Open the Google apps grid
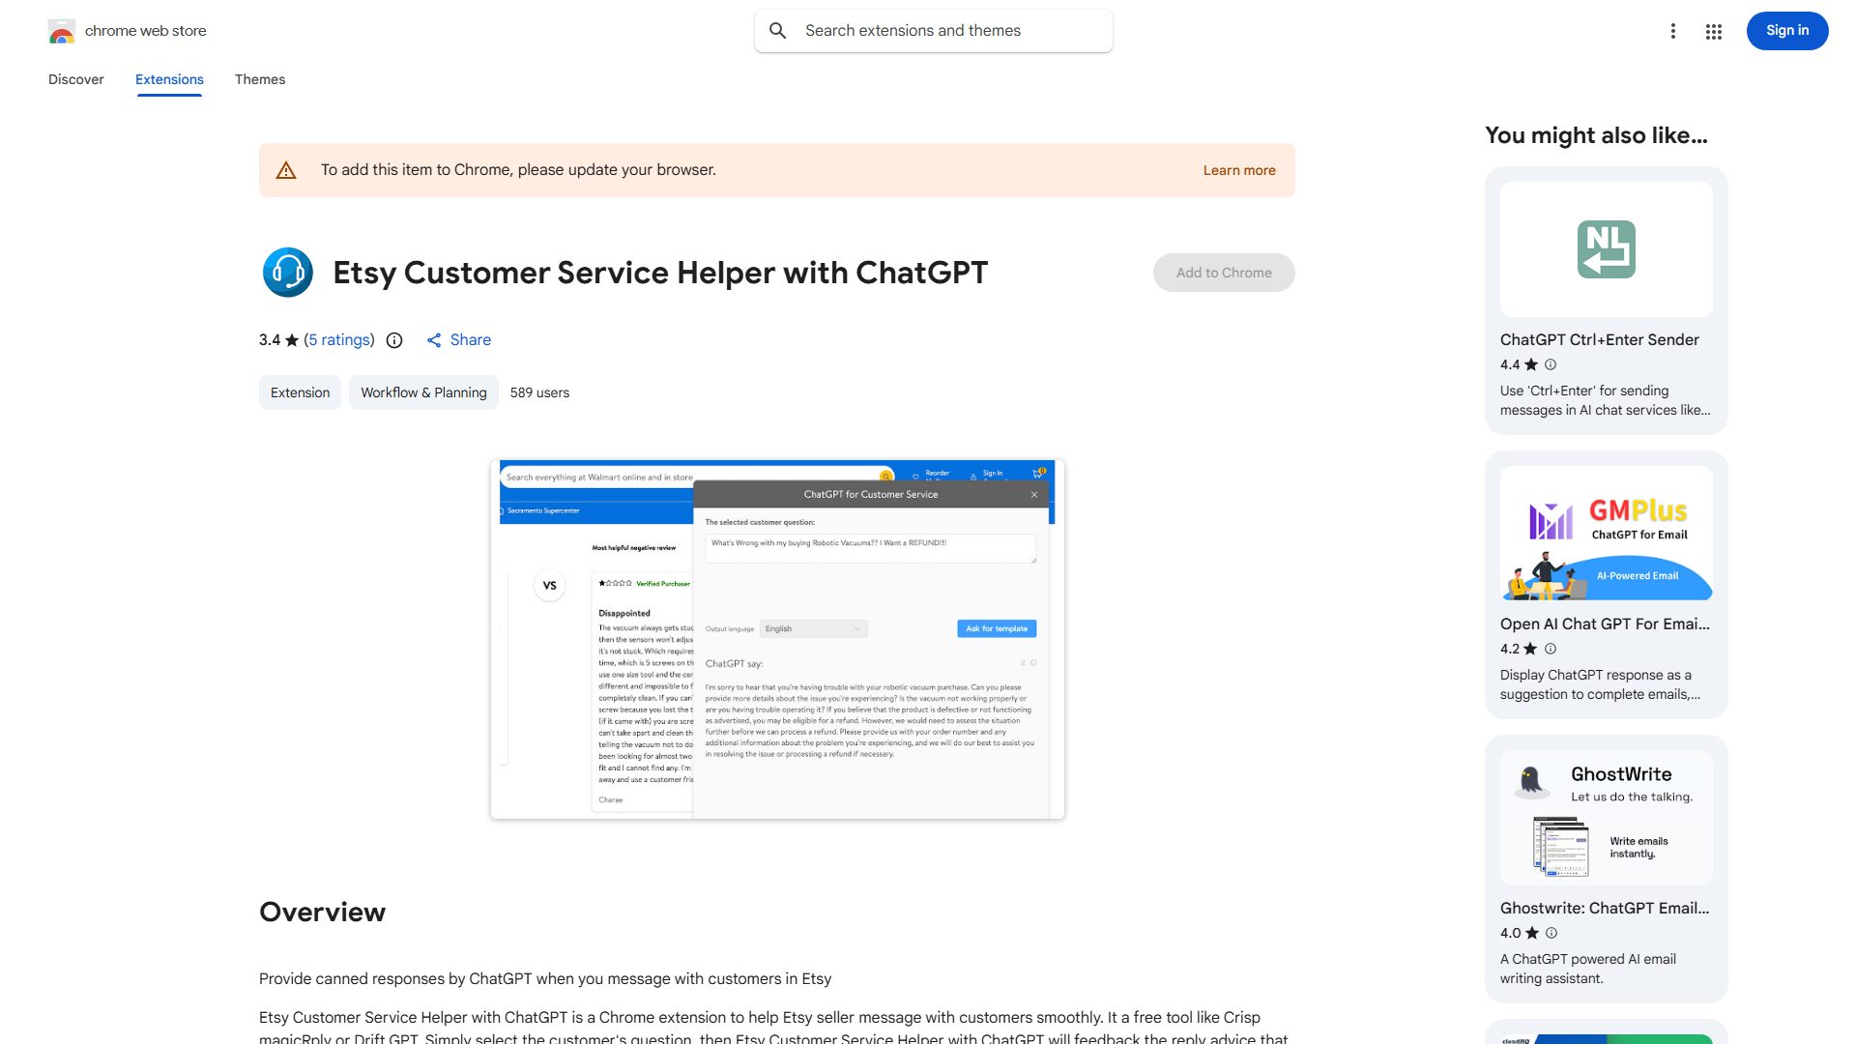Viewport: 1856px width, 1044px height. click(1713, 31)
